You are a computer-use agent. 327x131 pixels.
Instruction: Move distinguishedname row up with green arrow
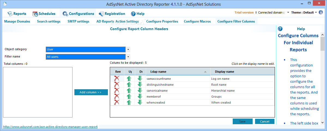(129, 85)
